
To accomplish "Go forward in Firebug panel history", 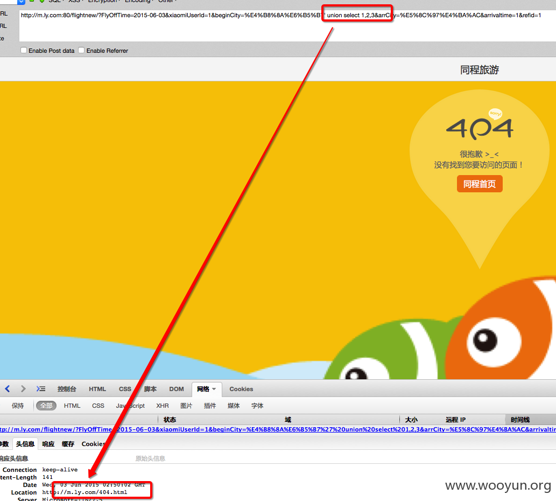I will click(23, 389).
